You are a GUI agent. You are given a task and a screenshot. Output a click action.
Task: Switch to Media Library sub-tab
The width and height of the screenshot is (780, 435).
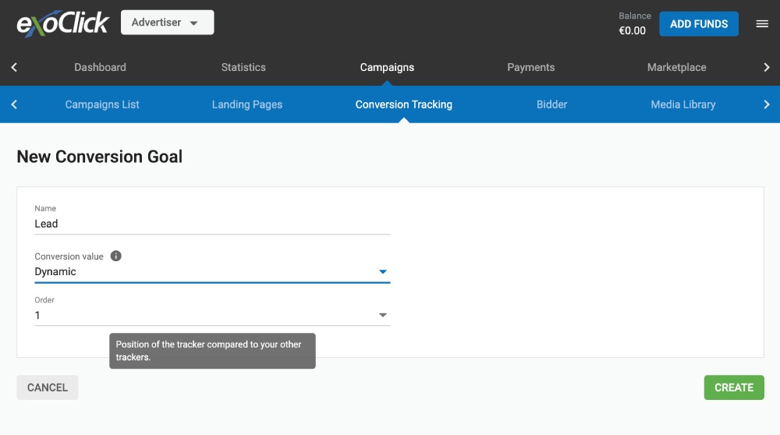pyautogui.click(x=683, y=104)
